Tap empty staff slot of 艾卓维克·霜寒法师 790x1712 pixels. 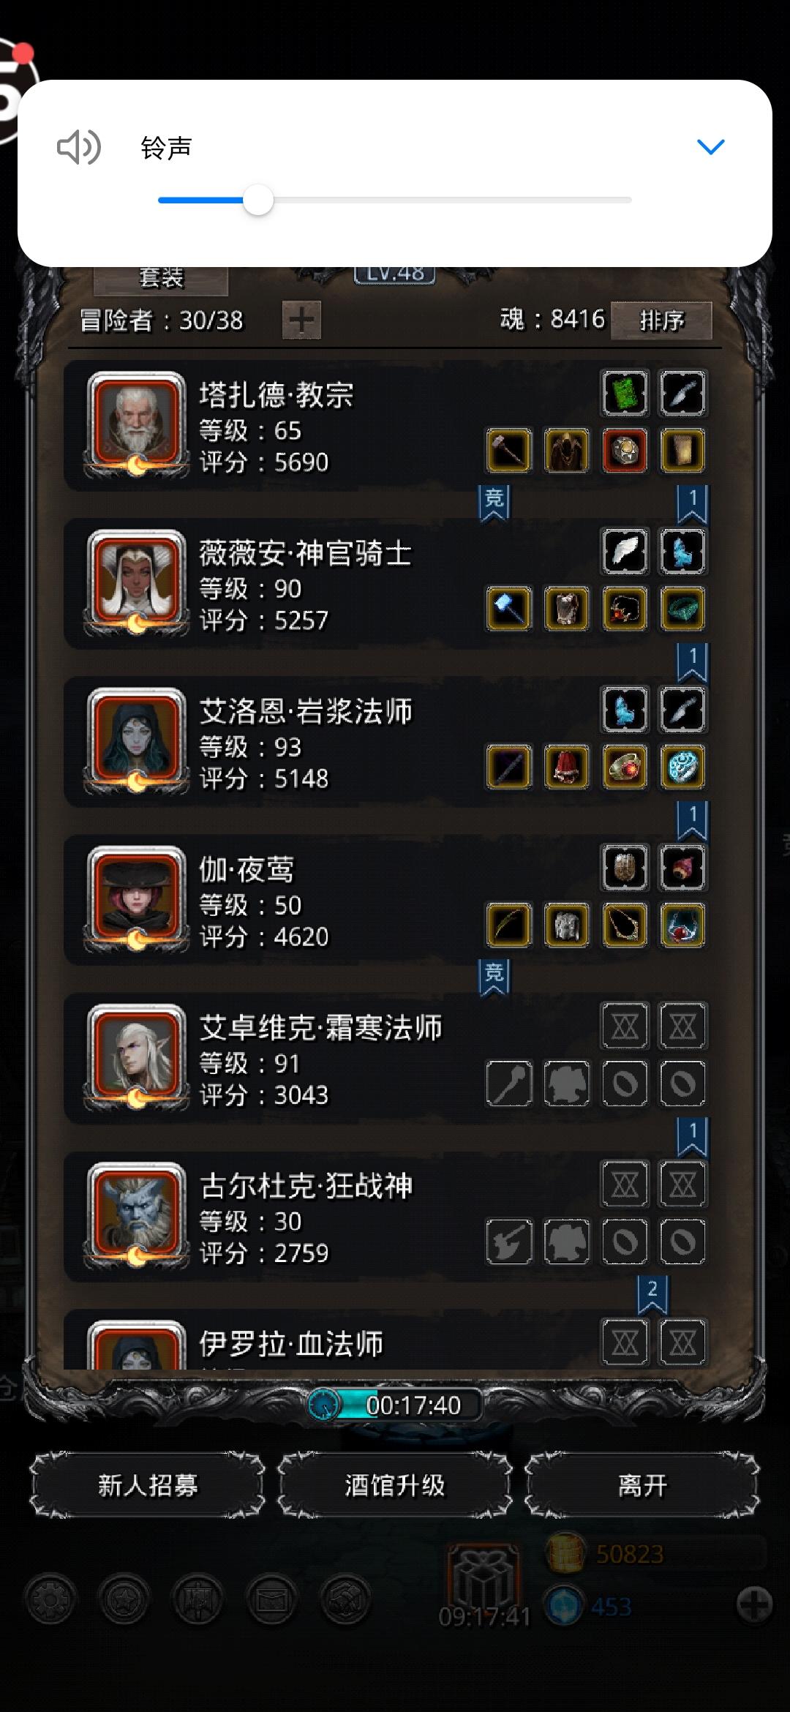pyautogui.click(x=508, y=1083)
